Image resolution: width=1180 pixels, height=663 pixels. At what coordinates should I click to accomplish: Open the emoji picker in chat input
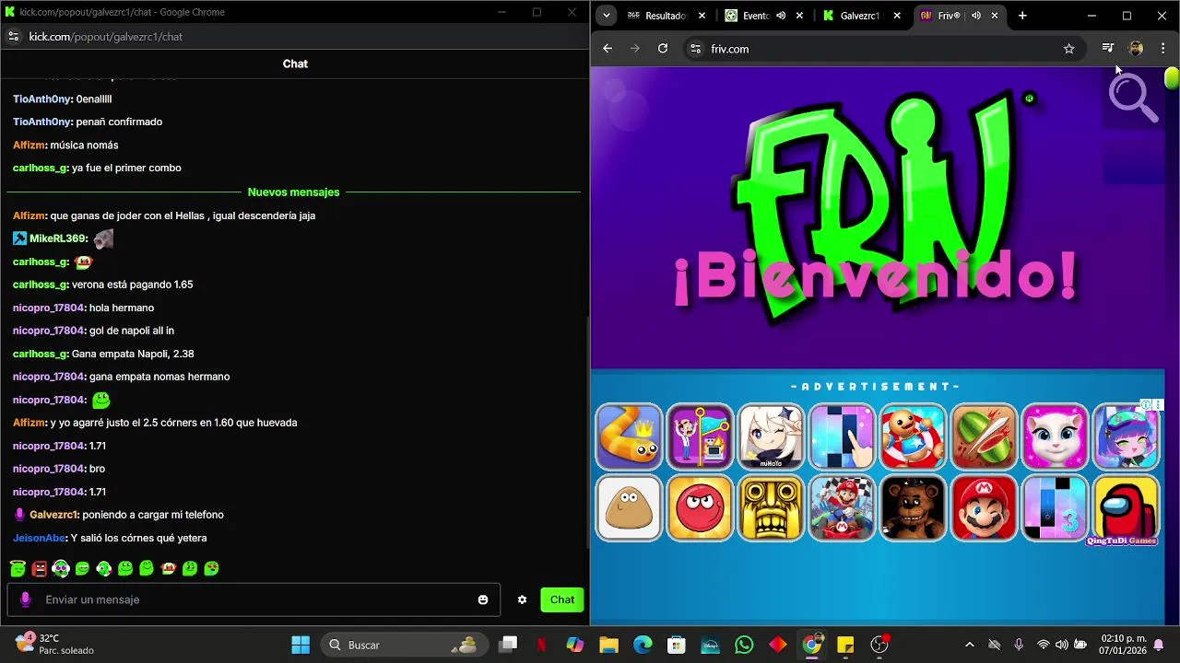tap(483, 599)
